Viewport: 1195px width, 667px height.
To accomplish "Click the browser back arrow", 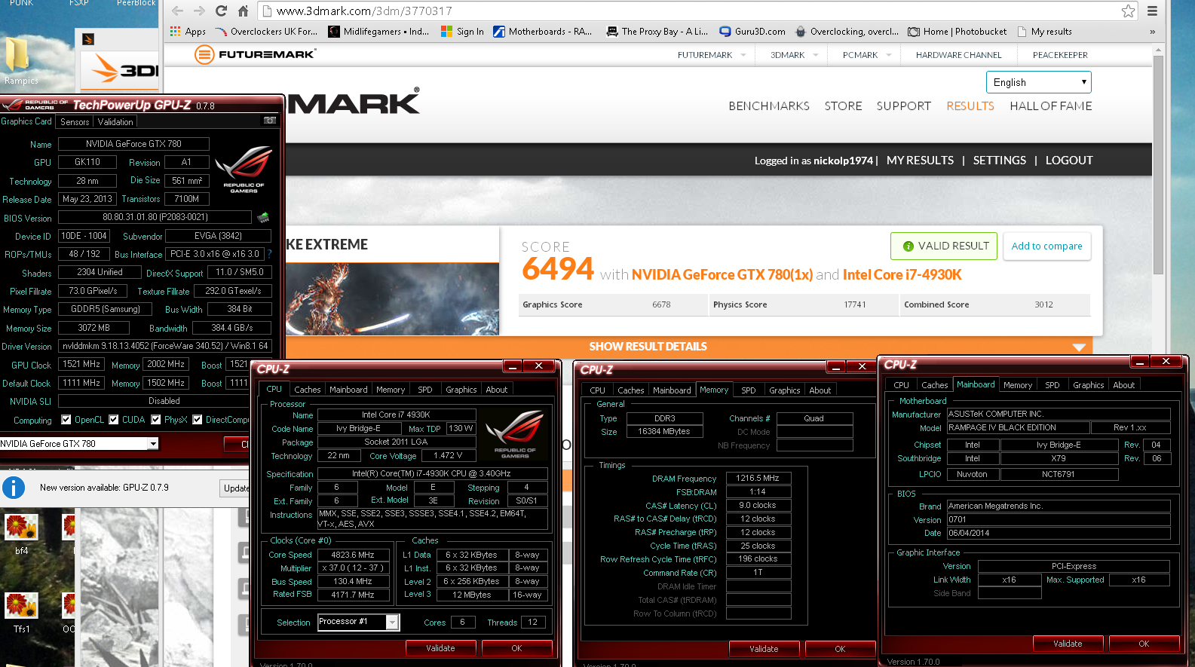I will [178, 11].
